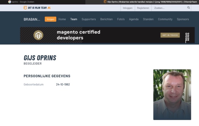
Task: Click the Get In Touch banner button
Action: (170, 35)
